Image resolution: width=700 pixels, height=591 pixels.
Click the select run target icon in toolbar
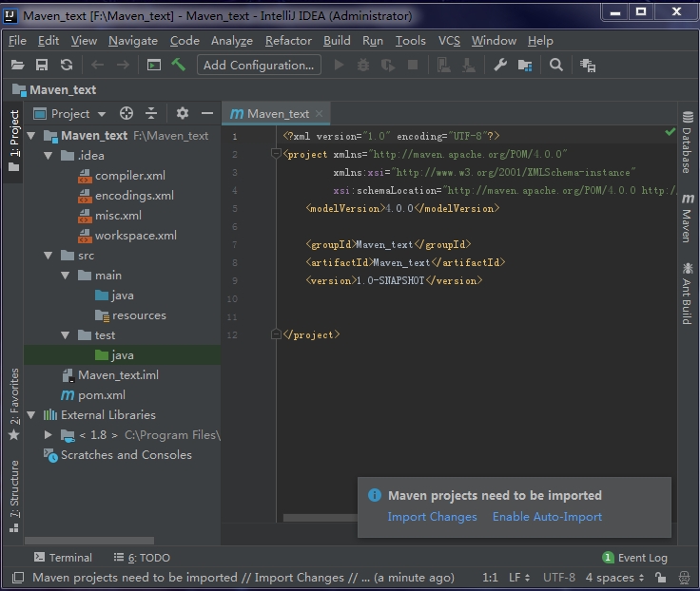click(x=154, y=66)
